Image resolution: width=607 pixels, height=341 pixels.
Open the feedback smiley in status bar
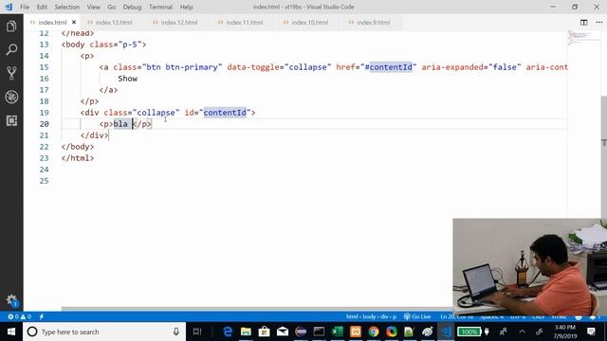(579, 316)
